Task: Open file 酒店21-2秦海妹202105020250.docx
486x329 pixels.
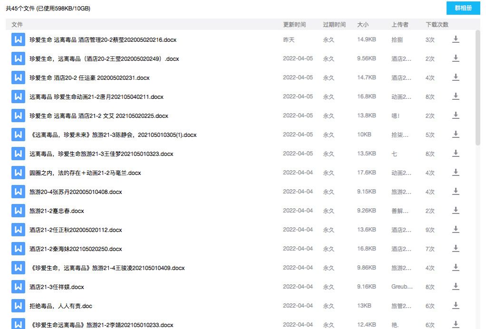Action: pos(76,249)
